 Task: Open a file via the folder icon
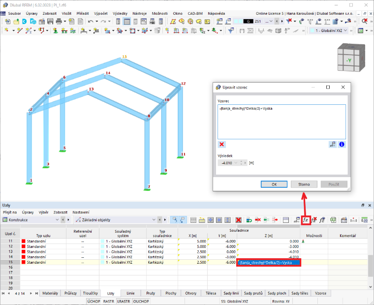tap(16, 22)
